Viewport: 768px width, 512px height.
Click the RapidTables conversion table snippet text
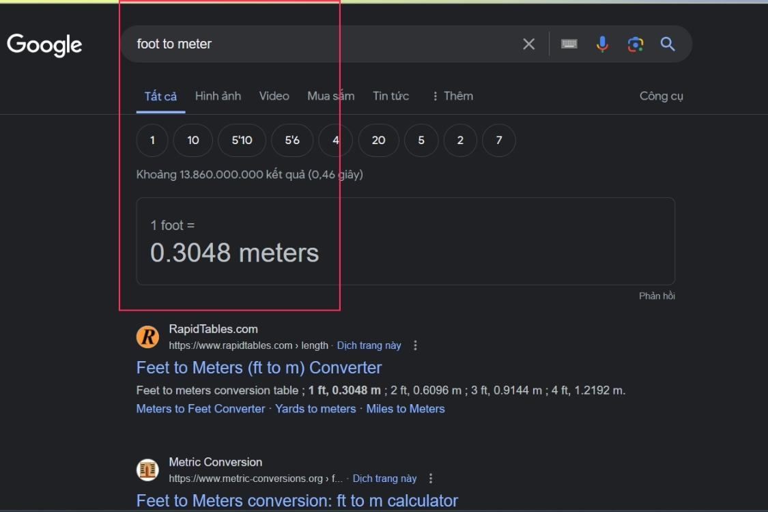tap(380, 390)
